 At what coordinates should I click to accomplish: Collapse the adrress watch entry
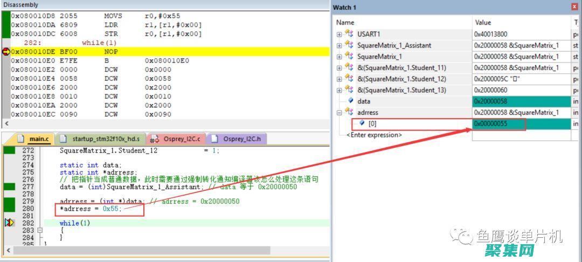(339, 112)
